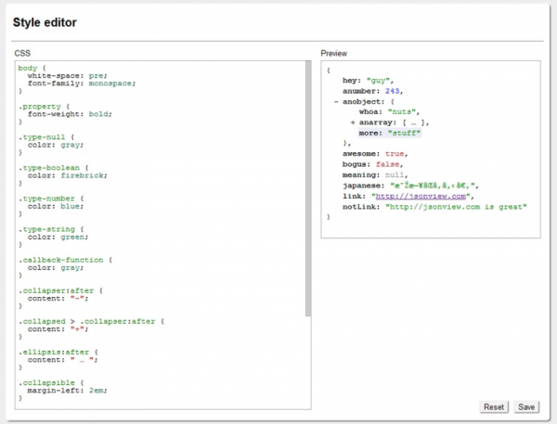Viewport: 557px width, 424px height.
Task: Click the 'body {' line in CSS editor
Action: pyautogui.click(x=32, y=68)
